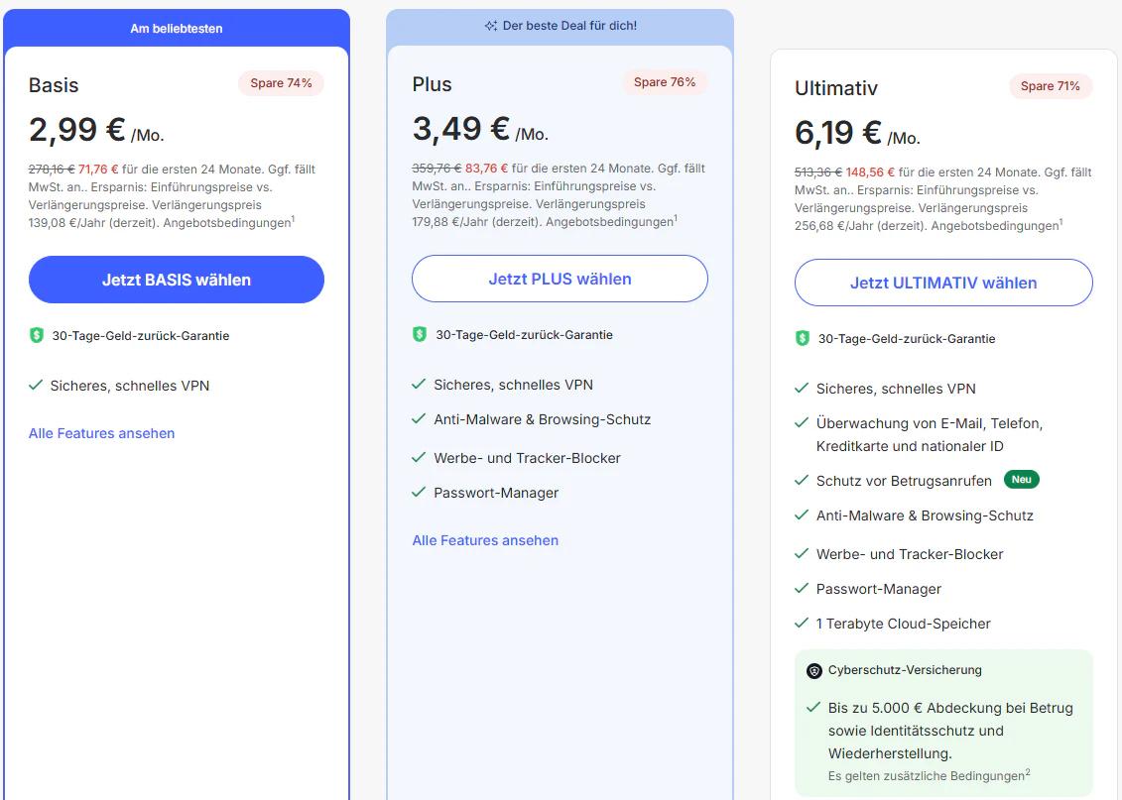Click the green 'Neu' badge next to Betrugsanrufen
This screenshot has width=1122, height=800.
1022,480
